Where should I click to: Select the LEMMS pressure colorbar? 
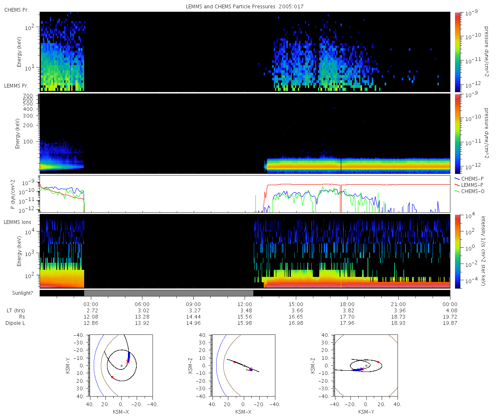(456, 133)
